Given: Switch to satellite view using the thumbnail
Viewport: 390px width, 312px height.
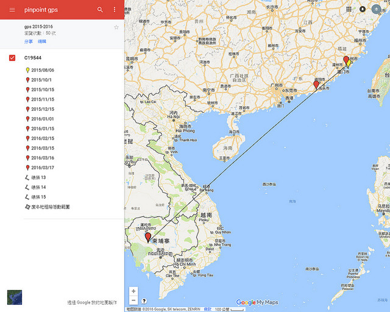Looking at the screenshot, I should tap(14, 297).
